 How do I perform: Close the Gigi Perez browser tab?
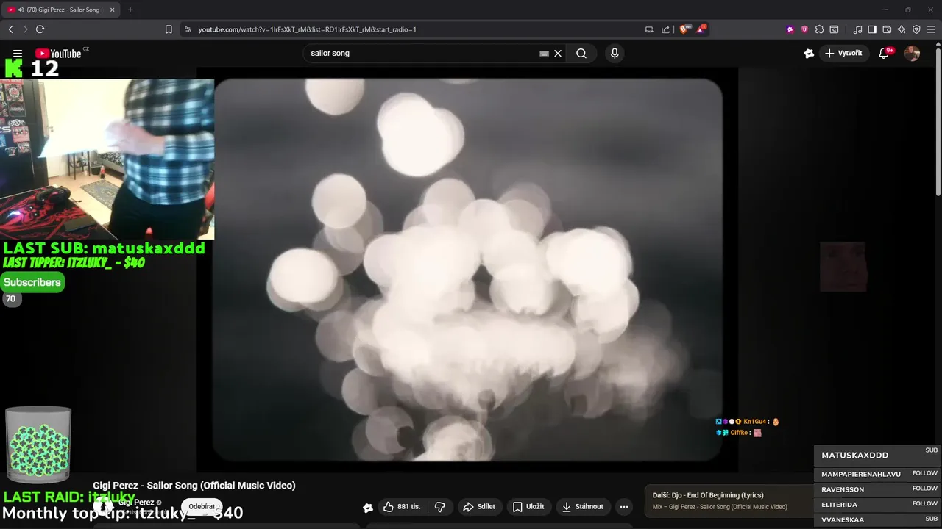pos(113,10)
